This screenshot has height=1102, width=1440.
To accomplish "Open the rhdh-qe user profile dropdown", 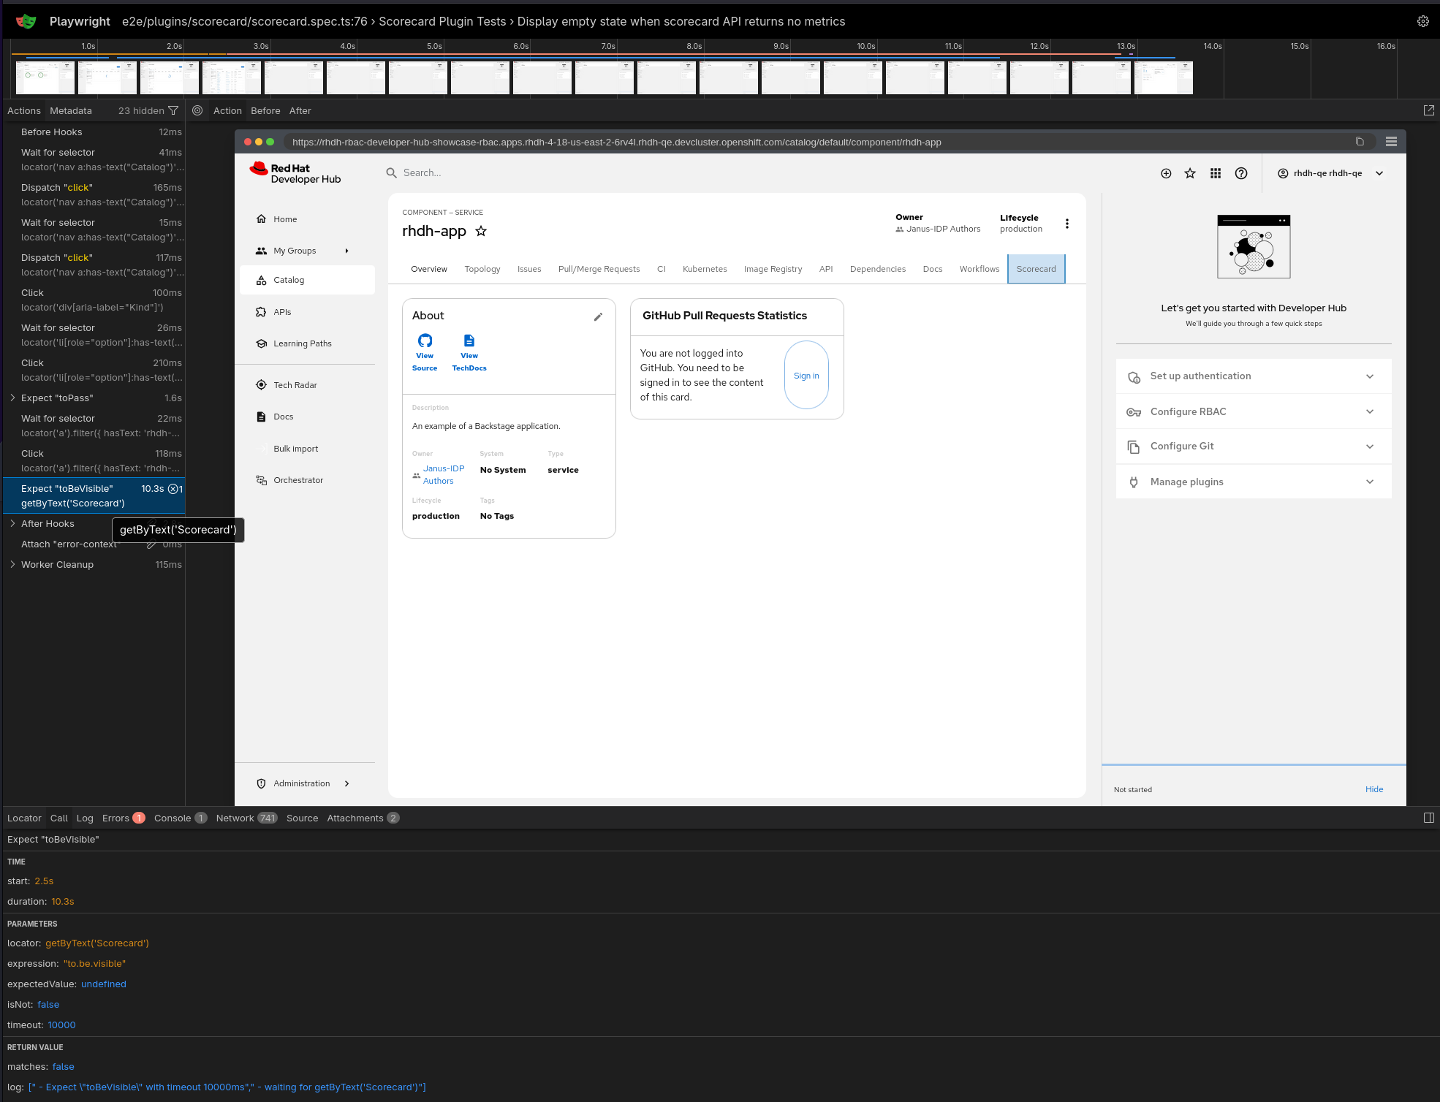I will coord(1330,173).
